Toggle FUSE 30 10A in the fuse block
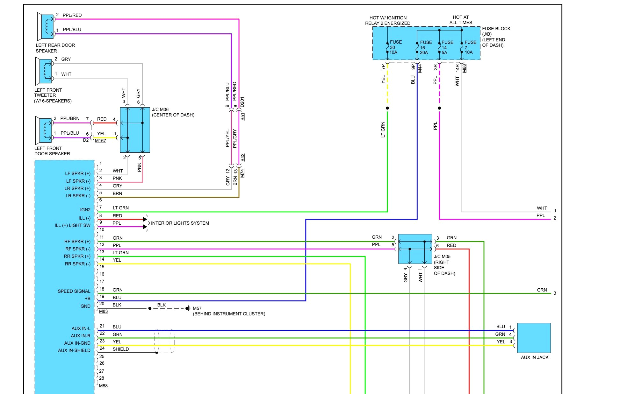Screen dimensions: 634x394 (x=387, y=48)
